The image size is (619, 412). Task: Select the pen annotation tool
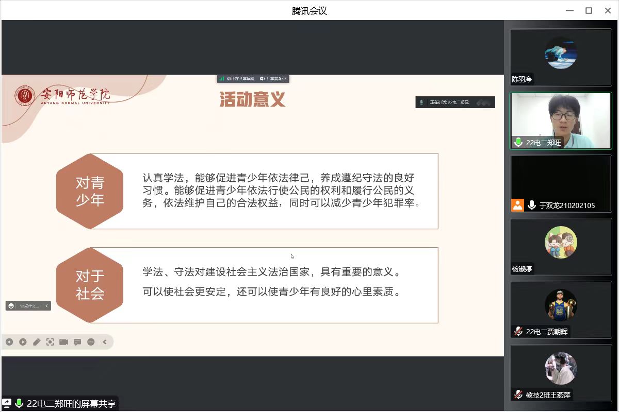point(37,342)
